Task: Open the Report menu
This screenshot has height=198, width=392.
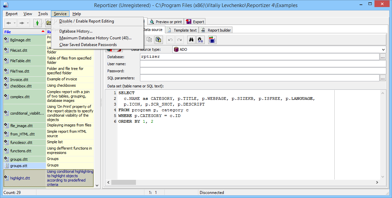Action: pyautogui.click(x=11, y=14)
